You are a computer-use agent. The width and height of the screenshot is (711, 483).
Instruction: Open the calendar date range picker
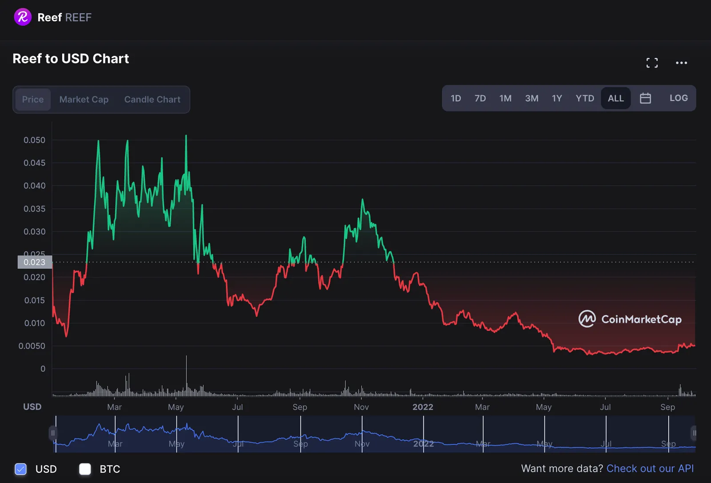[645, 98]
